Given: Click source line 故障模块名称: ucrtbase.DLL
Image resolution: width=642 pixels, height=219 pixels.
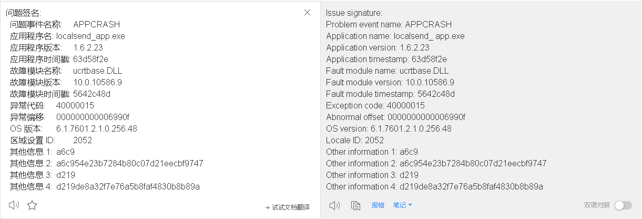Looking at the screenshot, I should [66, 71].
